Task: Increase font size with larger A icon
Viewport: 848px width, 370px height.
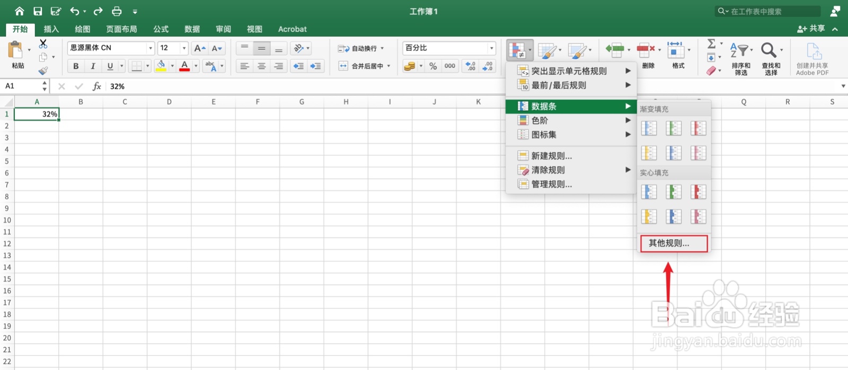Action: (199, 48)
